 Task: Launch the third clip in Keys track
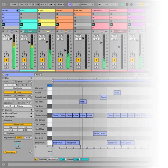point(39,21)
